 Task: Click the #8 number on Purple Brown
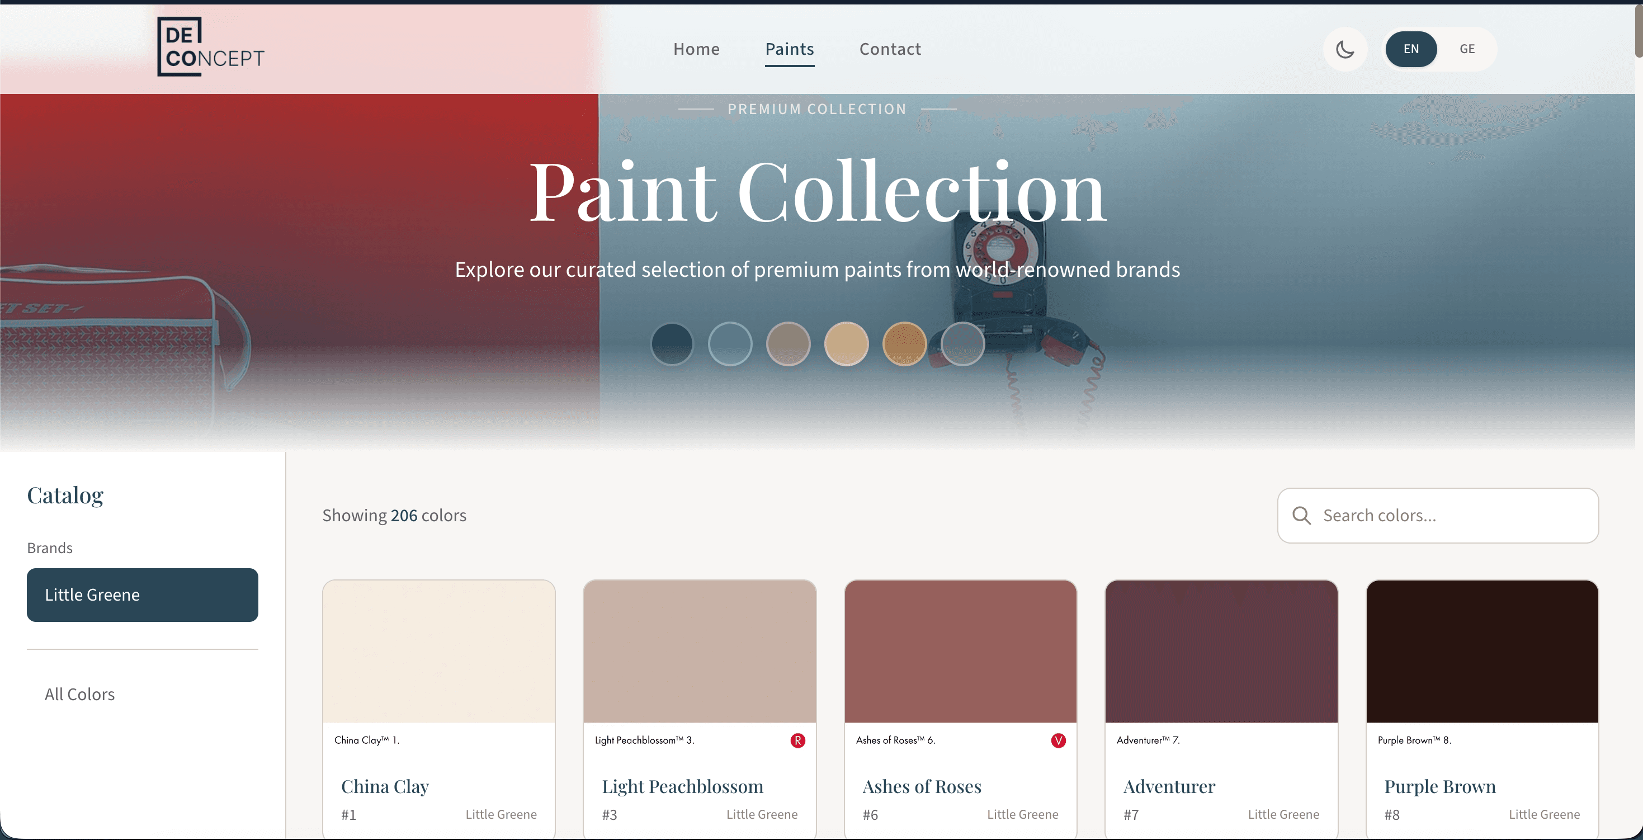click(1392, 814)
